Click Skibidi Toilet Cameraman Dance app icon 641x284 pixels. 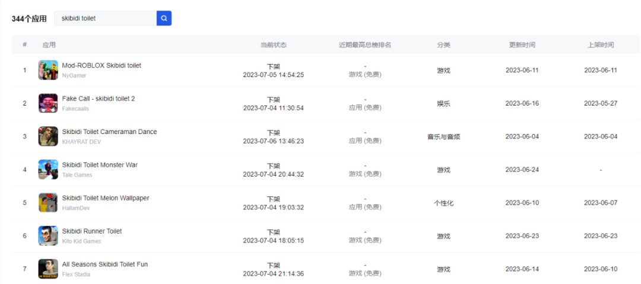point(48,136)
